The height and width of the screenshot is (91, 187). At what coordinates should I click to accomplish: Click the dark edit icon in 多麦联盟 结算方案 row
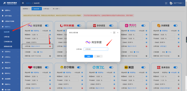tap(179, 56)
